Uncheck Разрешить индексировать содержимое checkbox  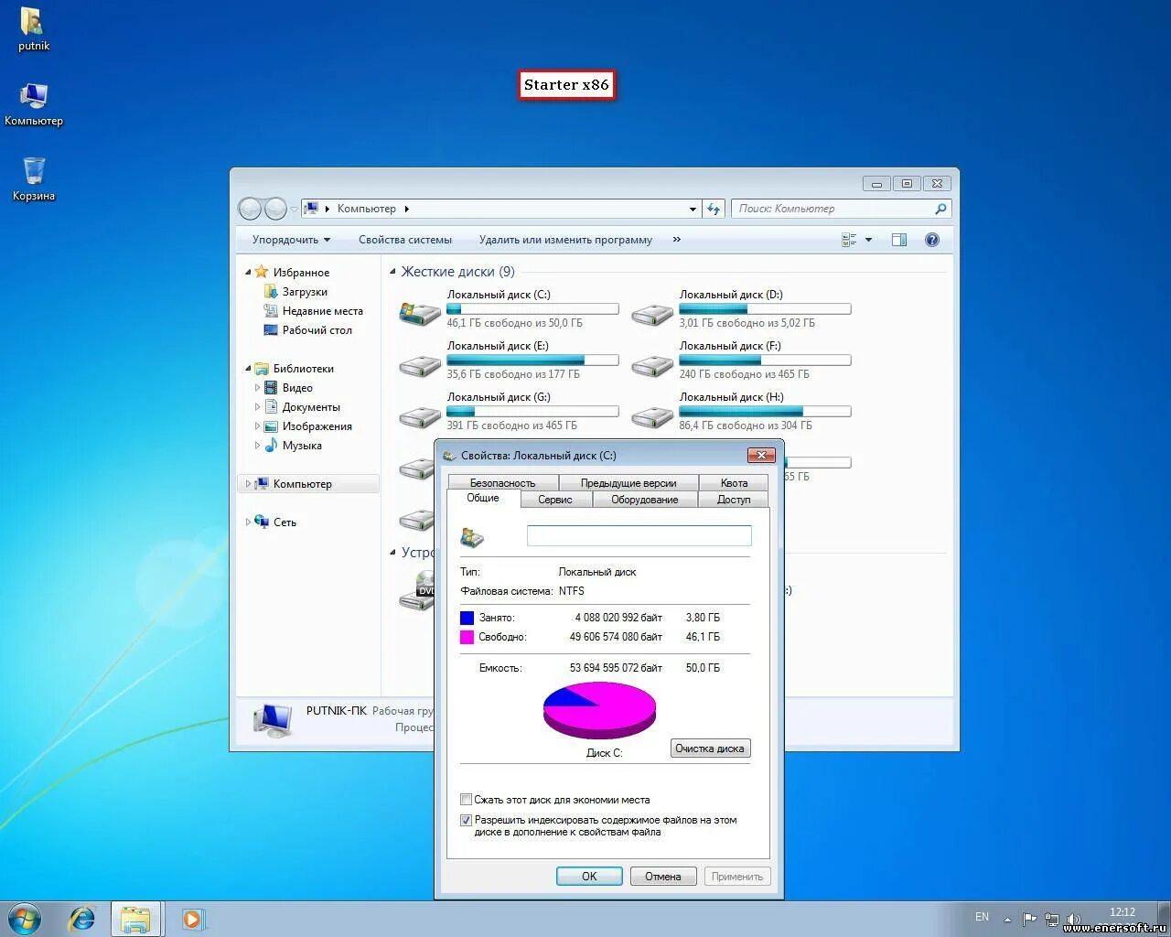466,821
